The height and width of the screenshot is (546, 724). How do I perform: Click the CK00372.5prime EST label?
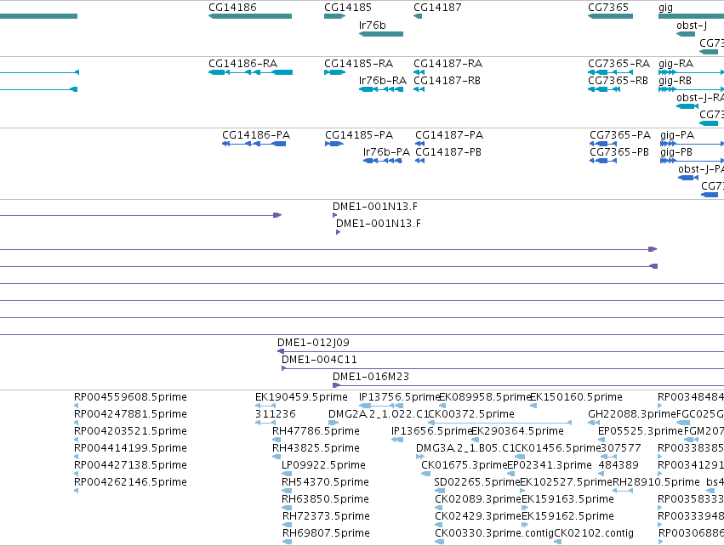(471, 414)
